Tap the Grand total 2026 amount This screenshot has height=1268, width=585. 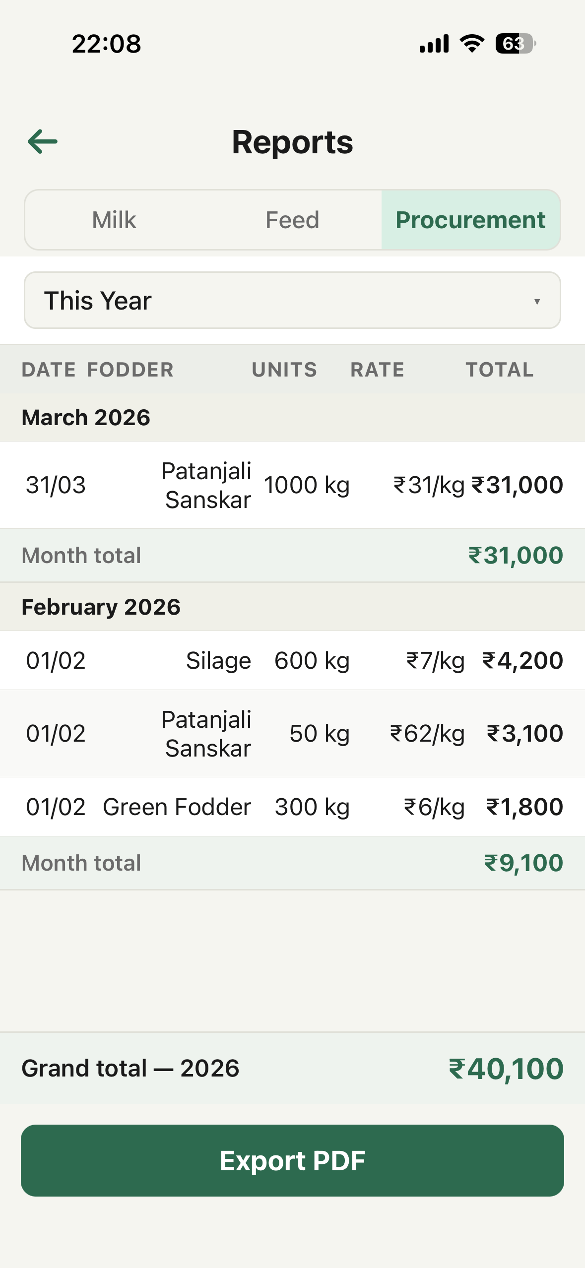(506, 1069)
